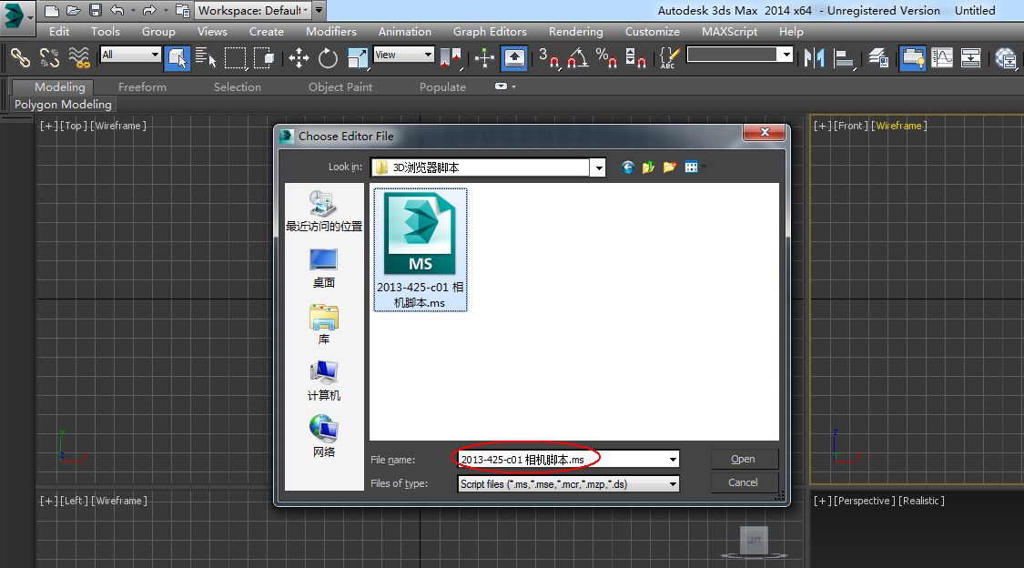Click the Open button in dialog
Image resolution: width=1024 pixels, height=568 pixels.
point(744,459)
